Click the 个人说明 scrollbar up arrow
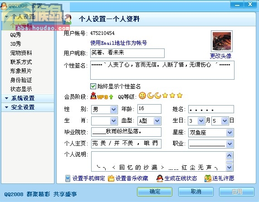This screenshot has height=202, width=259. click(229, 155)
